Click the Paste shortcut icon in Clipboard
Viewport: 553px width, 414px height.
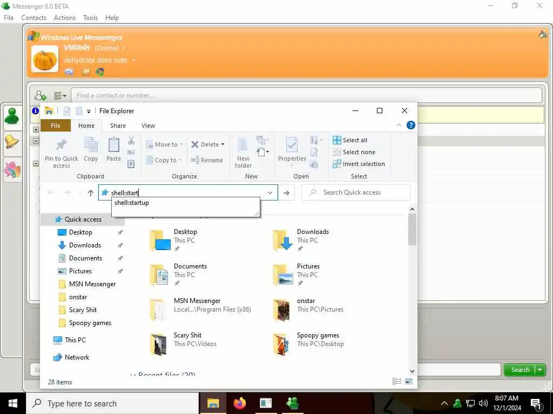[131, 164]
